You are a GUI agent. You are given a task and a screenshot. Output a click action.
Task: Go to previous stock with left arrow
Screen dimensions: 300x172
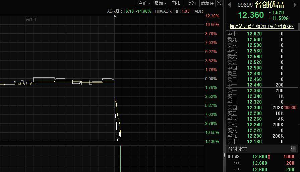click(230, 5)
